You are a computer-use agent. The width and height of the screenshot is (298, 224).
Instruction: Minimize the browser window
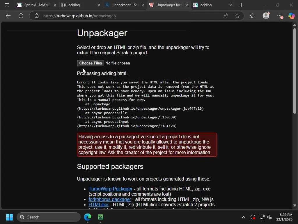[x=264, y=5]
